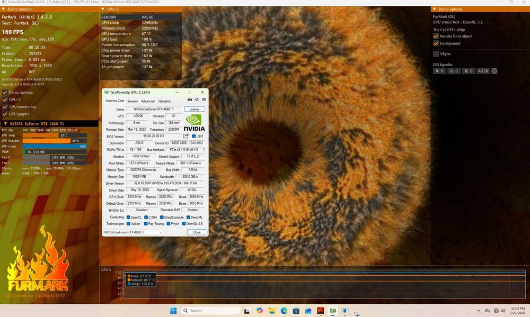
Task: Click the GPU-Z title bar app icon
Action: 107,92
